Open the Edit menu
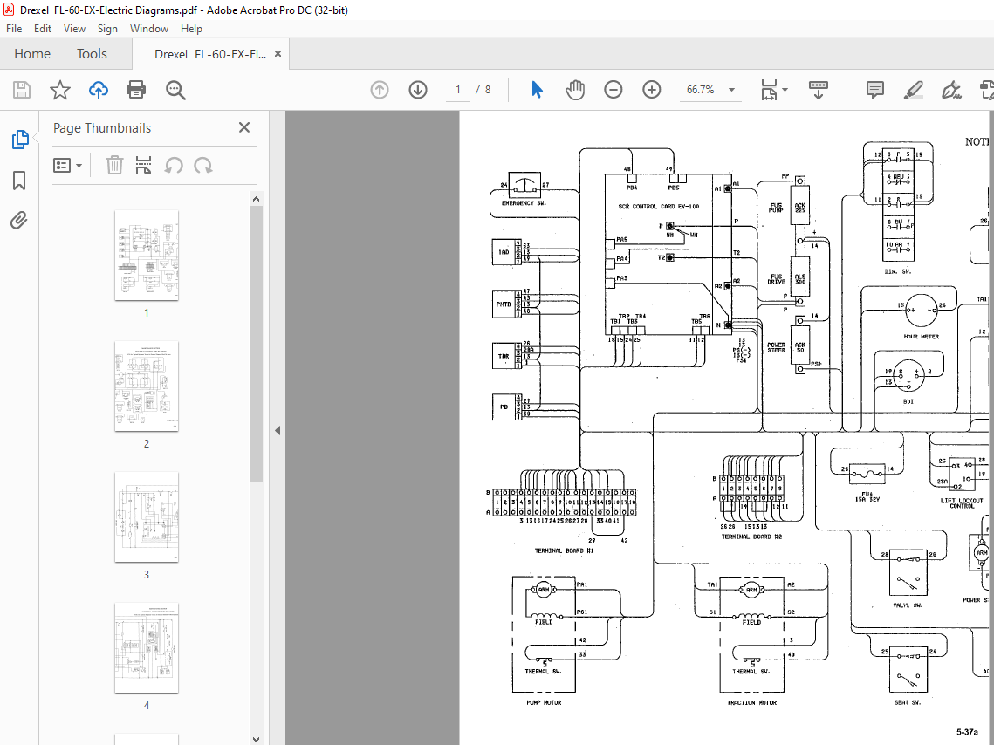994x745 pixels. (x=43, y=29)
